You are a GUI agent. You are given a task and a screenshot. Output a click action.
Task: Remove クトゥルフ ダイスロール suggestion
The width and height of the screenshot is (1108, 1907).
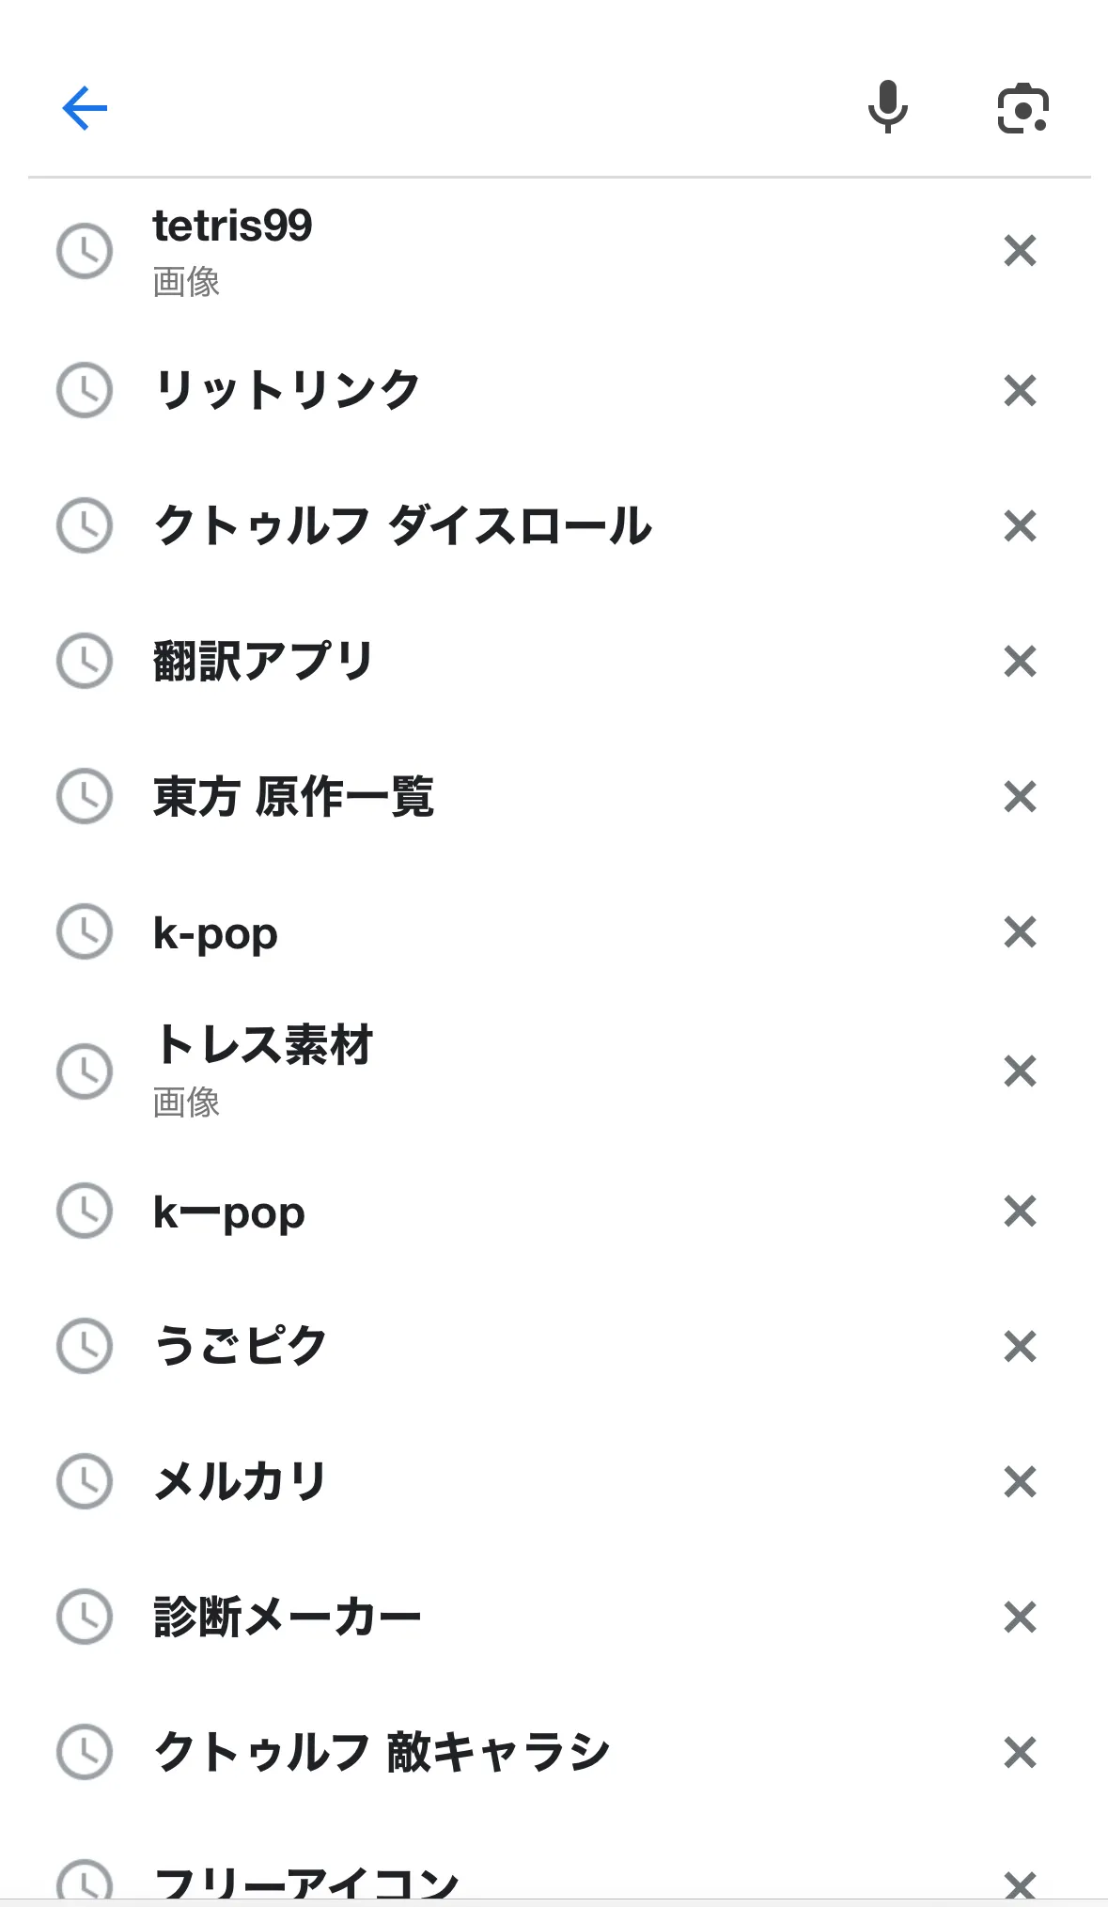[x=1020, y=525]
